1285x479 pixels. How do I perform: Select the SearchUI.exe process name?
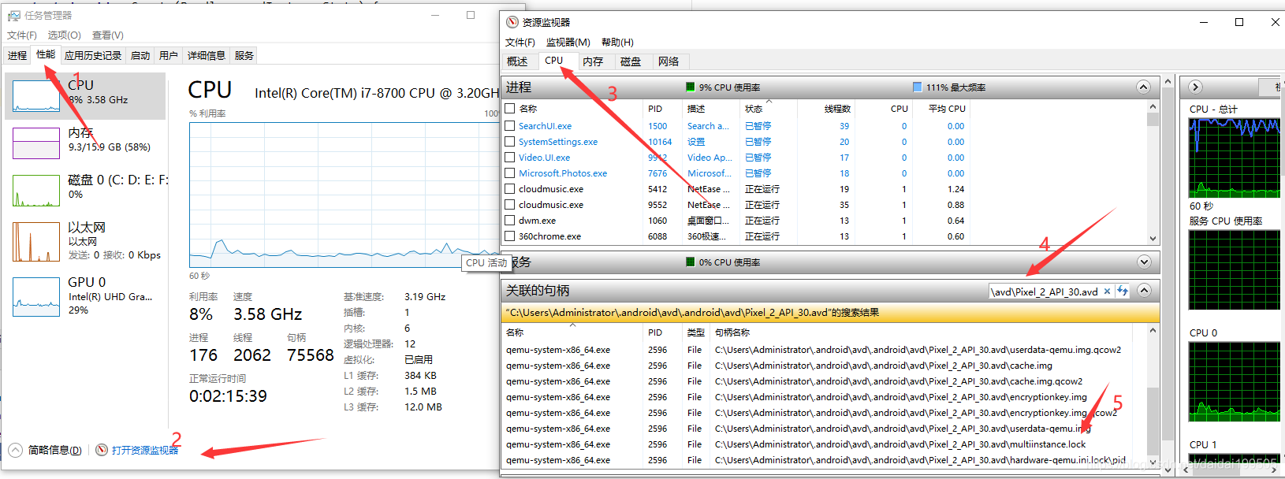tap(545, 126)
